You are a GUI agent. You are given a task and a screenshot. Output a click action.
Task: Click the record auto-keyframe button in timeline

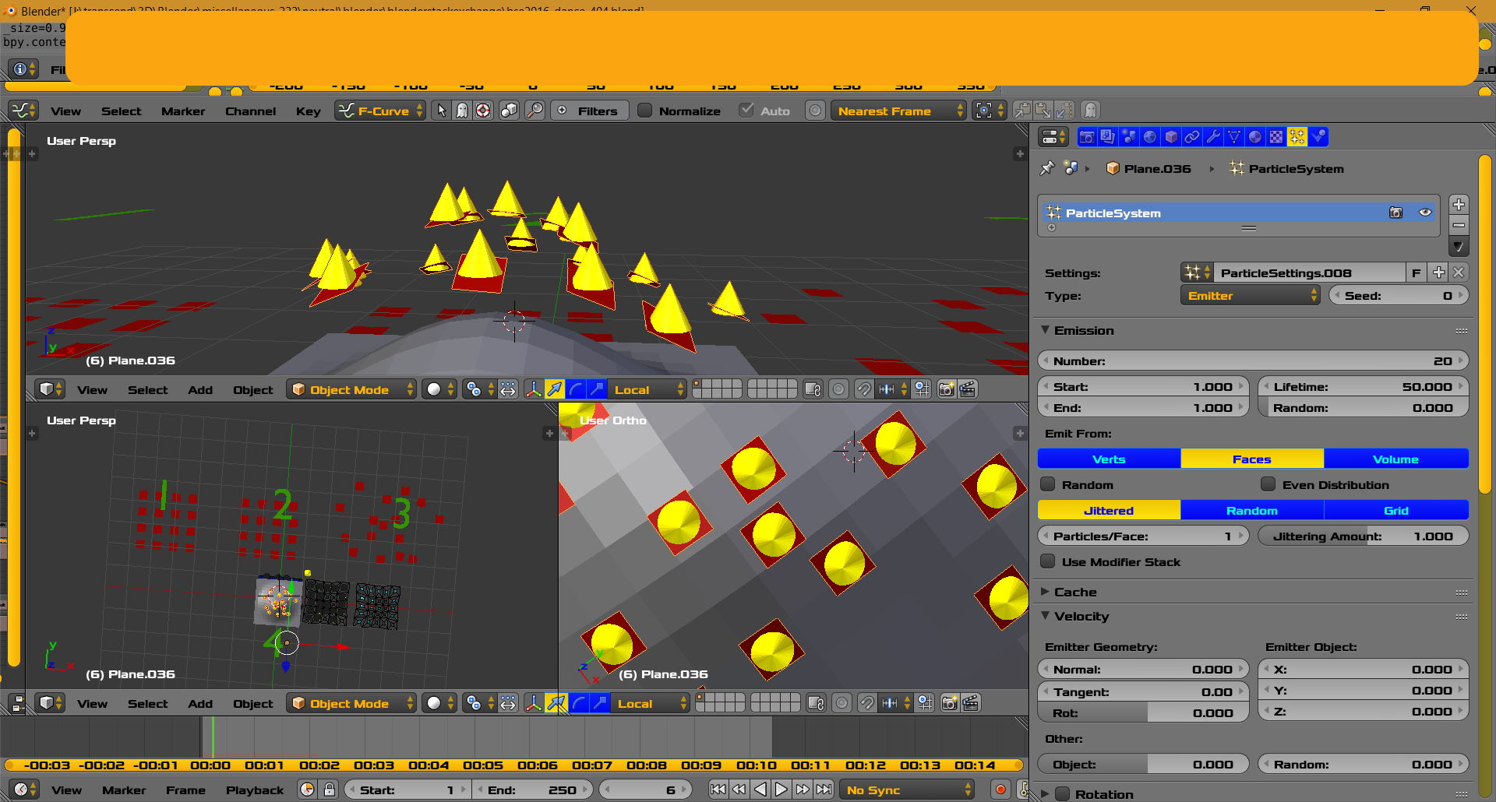point(1000,790)
